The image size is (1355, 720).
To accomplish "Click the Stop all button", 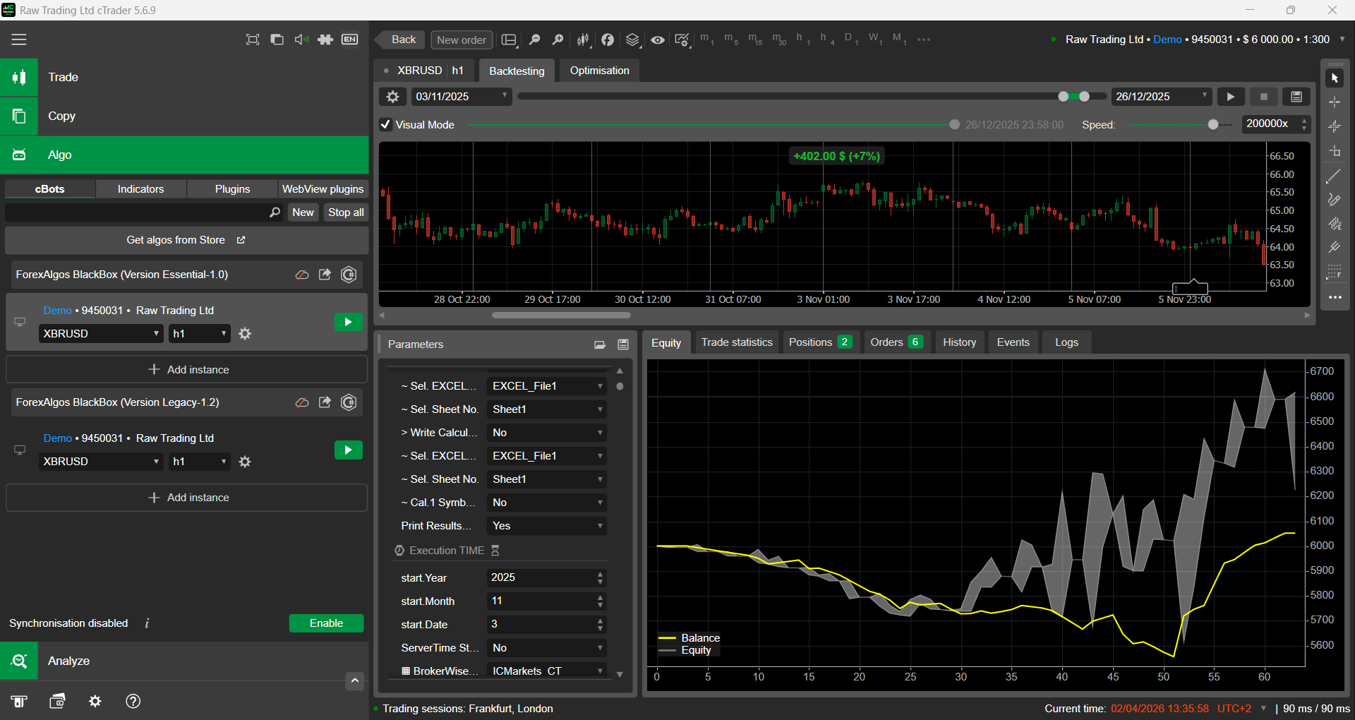I will [x=346, y=212].
